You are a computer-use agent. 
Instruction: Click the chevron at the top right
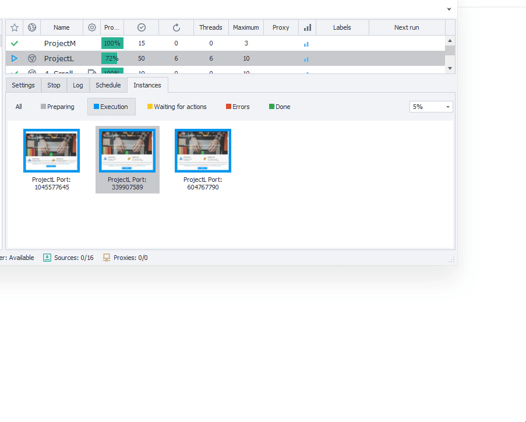(449, 10)
